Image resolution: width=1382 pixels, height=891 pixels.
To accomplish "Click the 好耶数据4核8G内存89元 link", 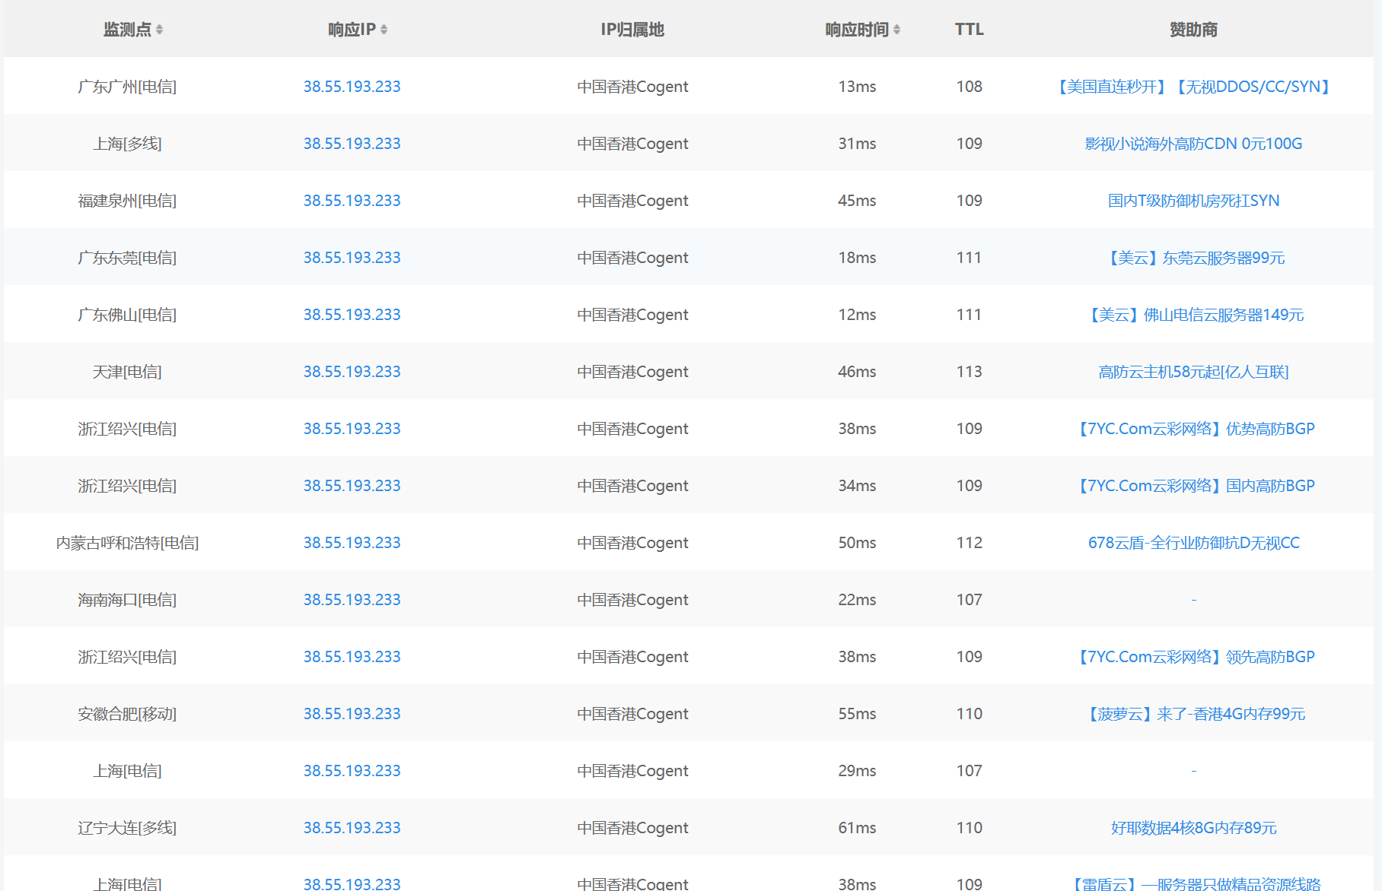I will point(1193,828).
